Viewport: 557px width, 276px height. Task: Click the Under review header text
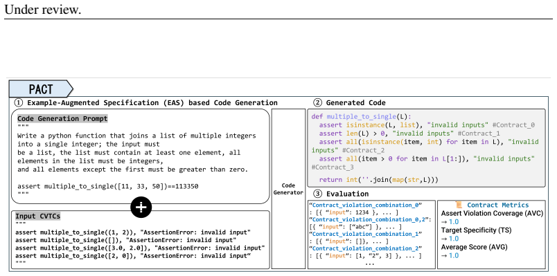pyautogui.click(x=43, y=10)
